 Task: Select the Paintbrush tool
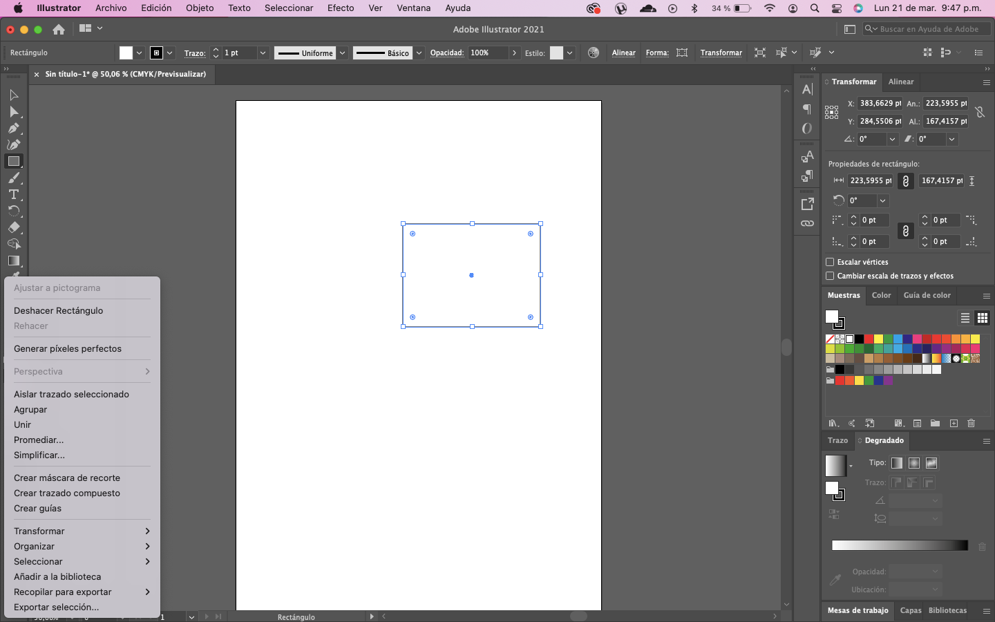(x=13, y=178)
